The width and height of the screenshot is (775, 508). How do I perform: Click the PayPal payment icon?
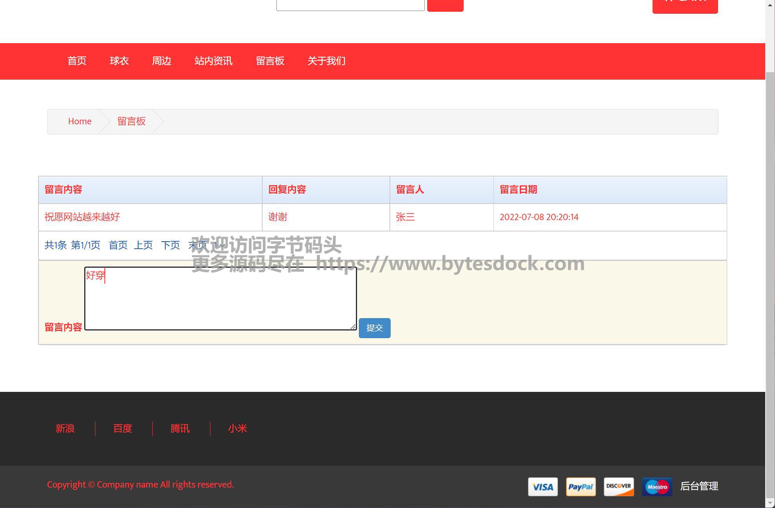(x=581, y=487)
